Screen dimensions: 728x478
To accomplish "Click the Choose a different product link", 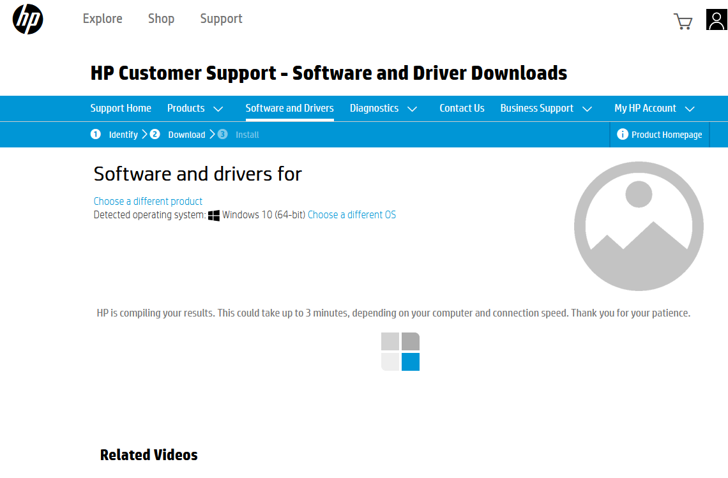I will click(148, 201).
